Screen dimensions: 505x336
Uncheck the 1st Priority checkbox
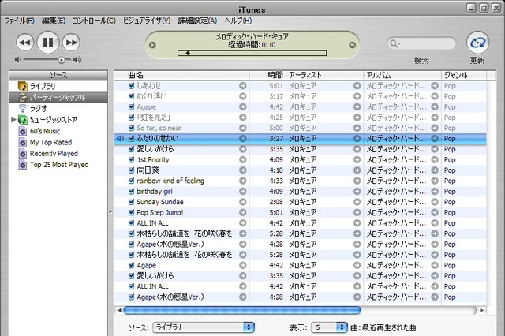point(131,159)
